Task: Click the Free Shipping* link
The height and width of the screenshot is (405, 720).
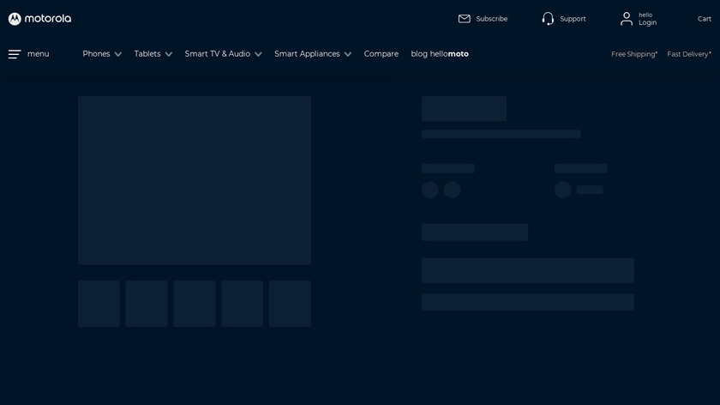Action: (x=634, y=54)
